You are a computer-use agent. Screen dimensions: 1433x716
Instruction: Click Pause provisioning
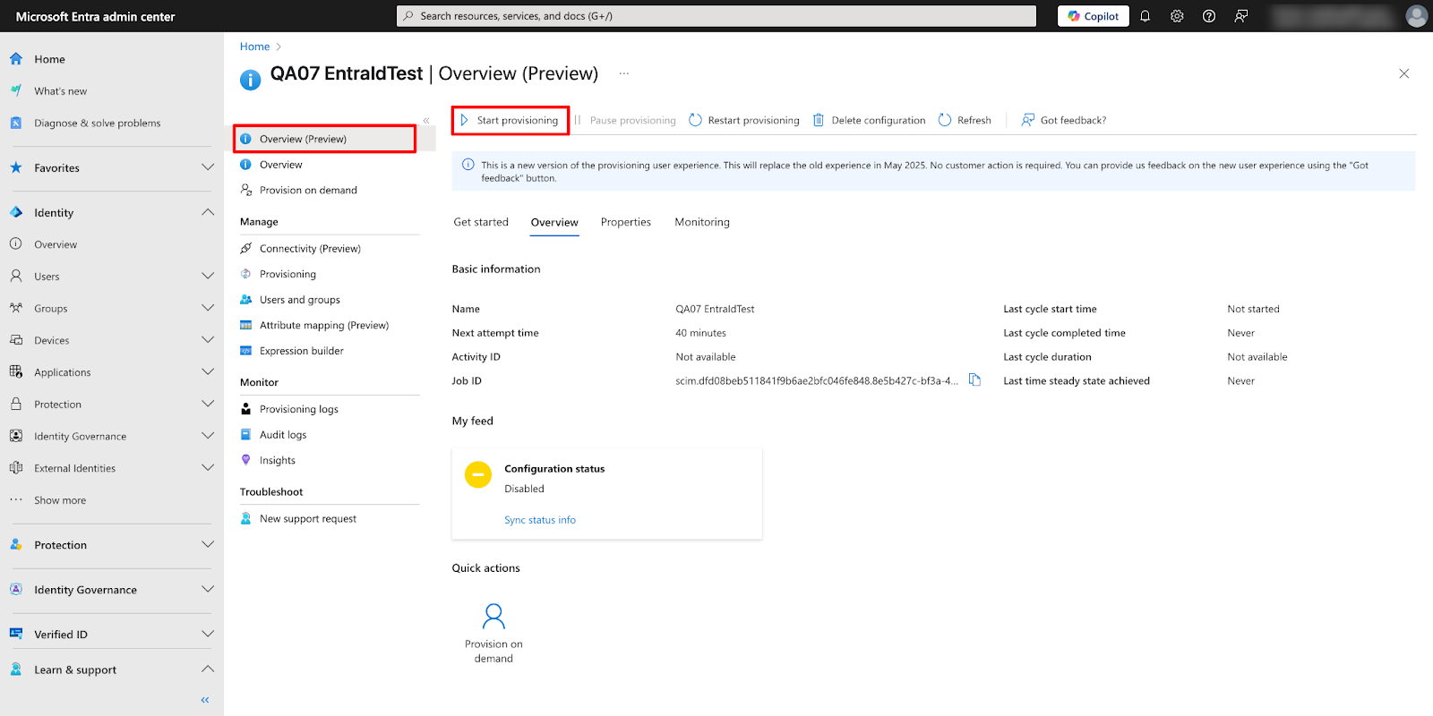pyautogui.click(x=624, y=120)
